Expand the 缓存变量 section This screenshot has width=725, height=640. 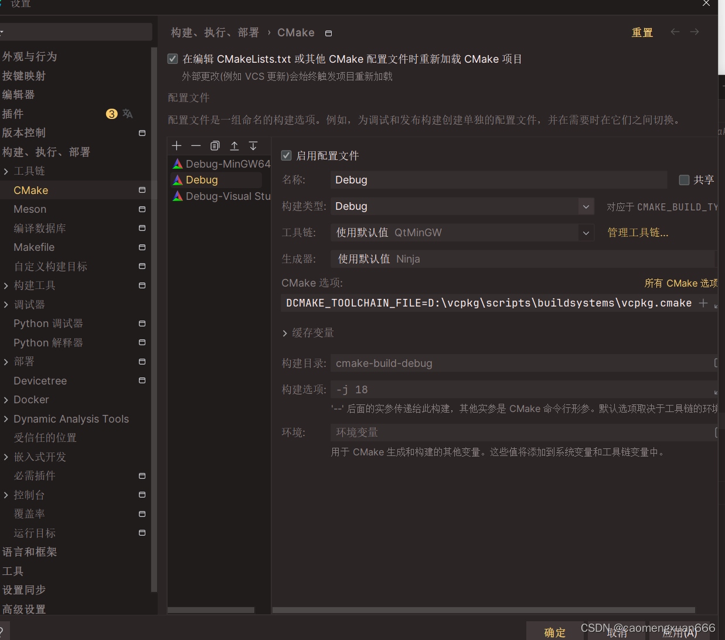coord(285,332)
